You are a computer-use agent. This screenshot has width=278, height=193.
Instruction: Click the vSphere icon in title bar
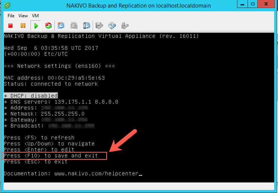pos(7,5)
